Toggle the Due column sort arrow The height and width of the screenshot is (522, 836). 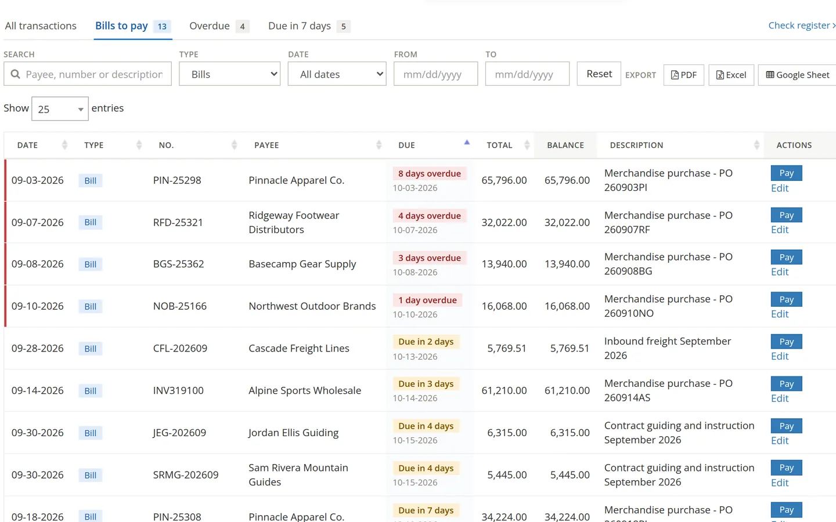tap(467, 142)
